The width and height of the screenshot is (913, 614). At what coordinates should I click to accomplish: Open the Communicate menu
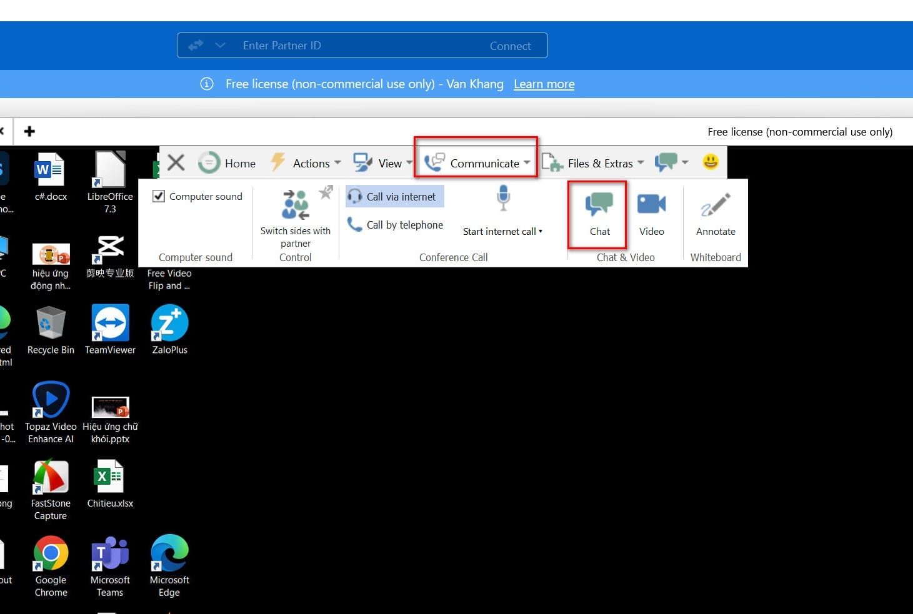pyautogui.click(x=477, y=162)
